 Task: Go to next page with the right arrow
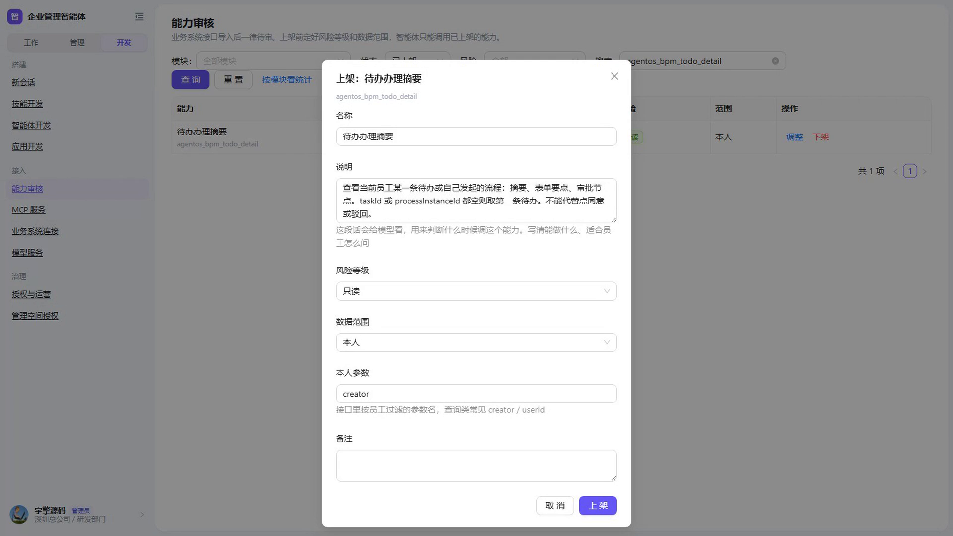tap(924, 171)
